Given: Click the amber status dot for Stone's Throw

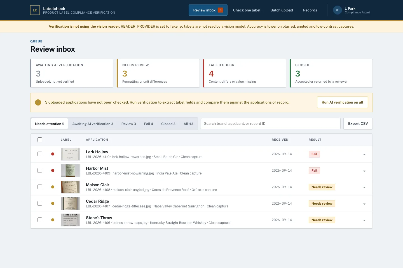Looking at the screenshot, I should pyautogui.click(x=53, y=220).
